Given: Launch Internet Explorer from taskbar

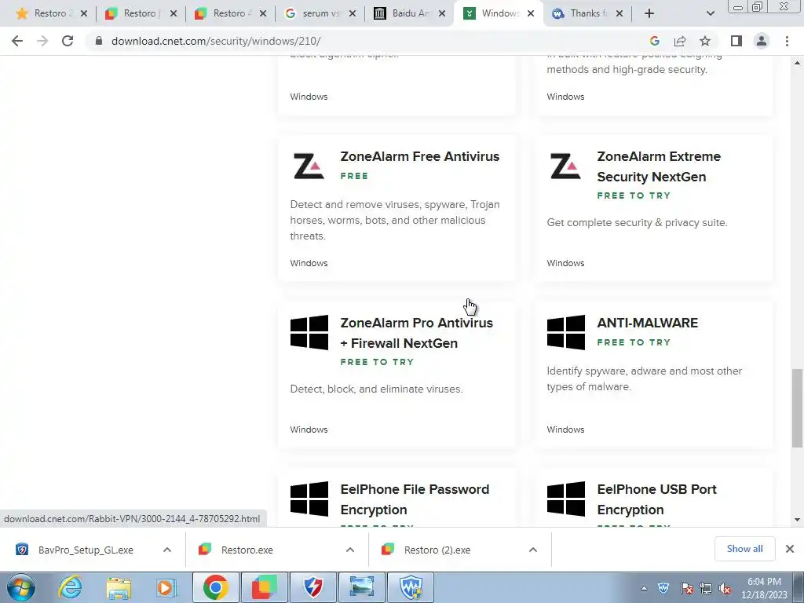Looking at the screenshot, I should point(70,587).
